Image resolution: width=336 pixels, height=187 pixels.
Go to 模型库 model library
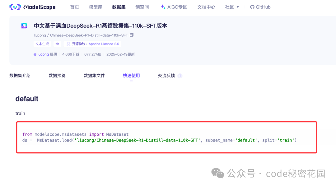coord(96,7)
